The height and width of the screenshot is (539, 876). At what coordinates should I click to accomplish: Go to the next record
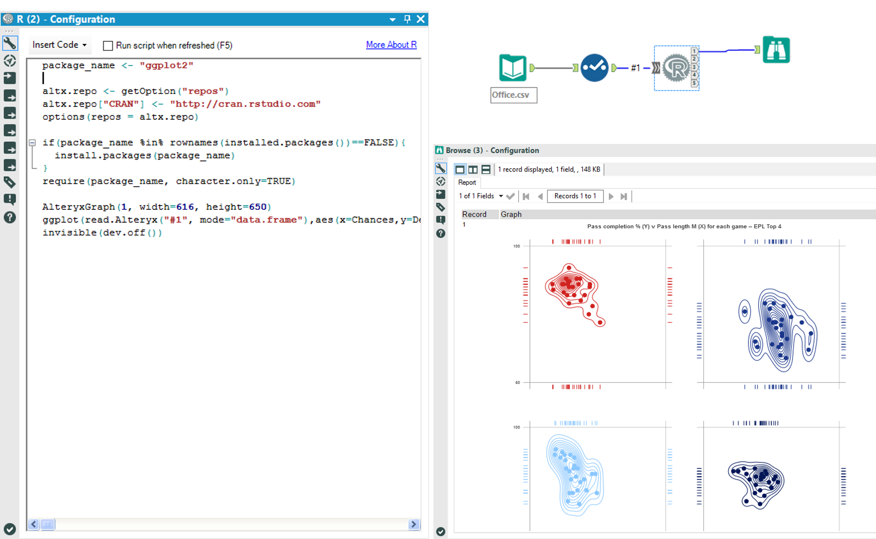(x=611, y=196)
